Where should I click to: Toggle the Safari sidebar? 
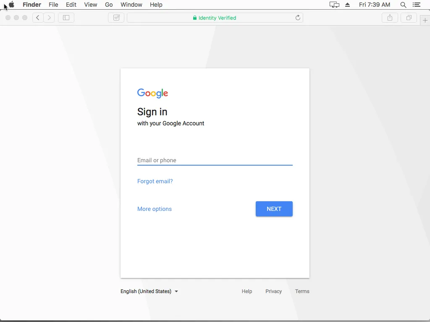click(x=66, y=18)
